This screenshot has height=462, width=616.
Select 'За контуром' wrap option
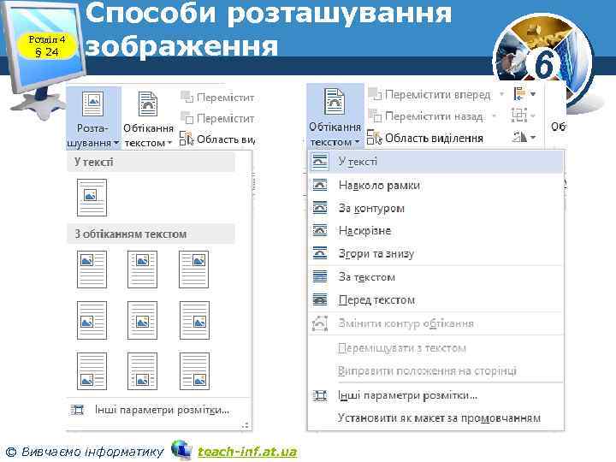pyautogui.click(x=435, y=208)
